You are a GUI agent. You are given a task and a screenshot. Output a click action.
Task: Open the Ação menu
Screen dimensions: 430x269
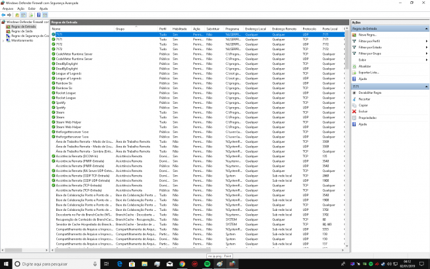[x=21, y=9]
